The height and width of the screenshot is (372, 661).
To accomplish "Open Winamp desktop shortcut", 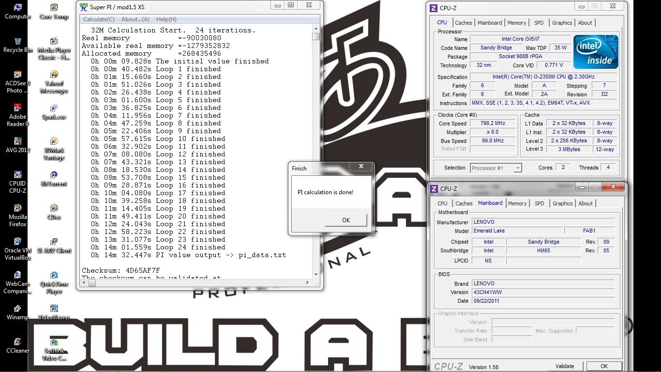I will click(x=17, y=312).
